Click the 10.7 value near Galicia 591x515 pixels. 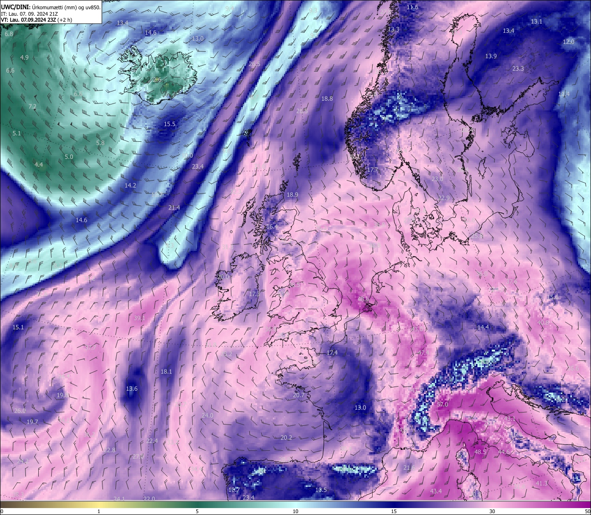[234, 490]
